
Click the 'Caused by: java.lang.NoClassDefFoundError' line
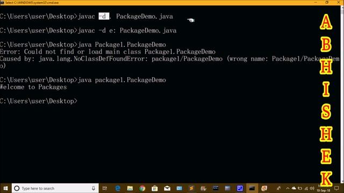[170, 58]
